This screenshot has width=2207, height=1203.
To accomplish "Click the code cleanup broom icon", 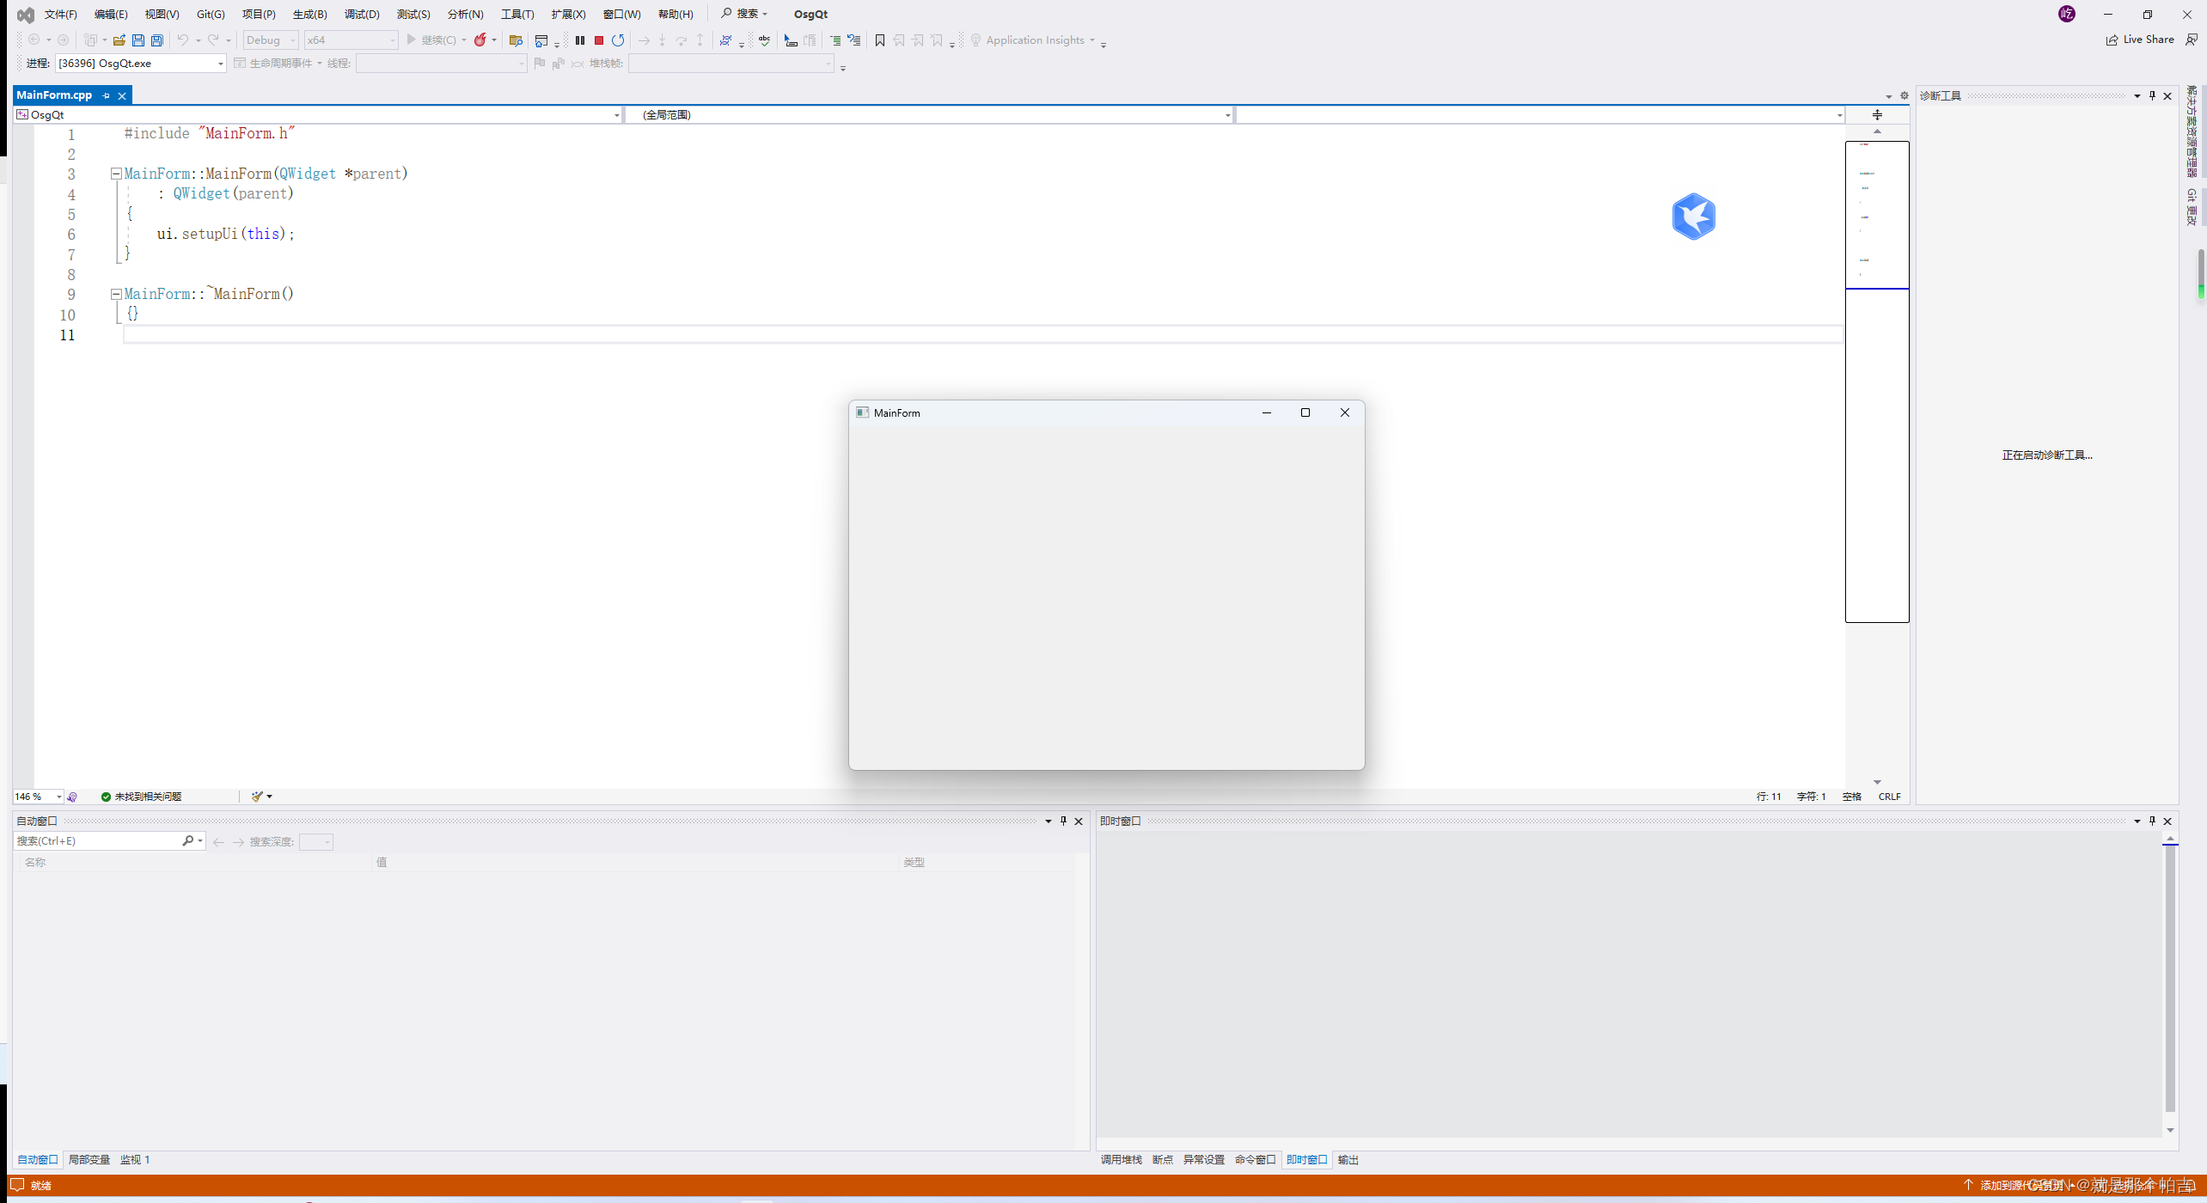I will tap(257, 797).
